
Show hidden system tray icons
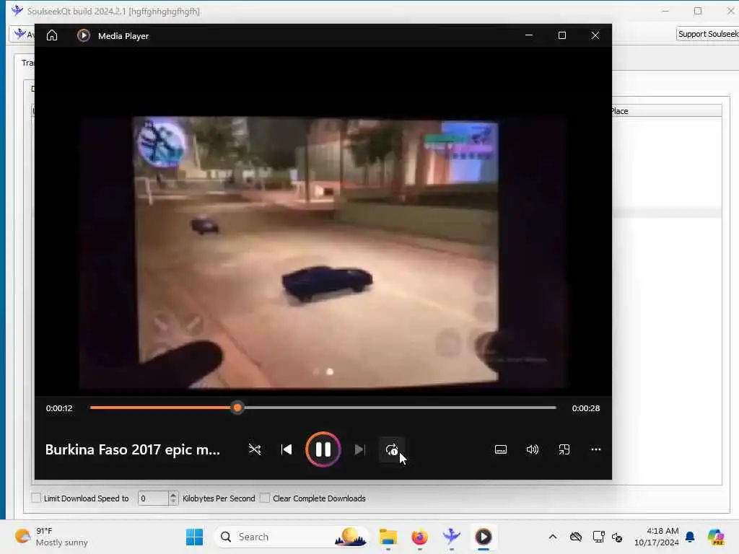tap(553, 537)
